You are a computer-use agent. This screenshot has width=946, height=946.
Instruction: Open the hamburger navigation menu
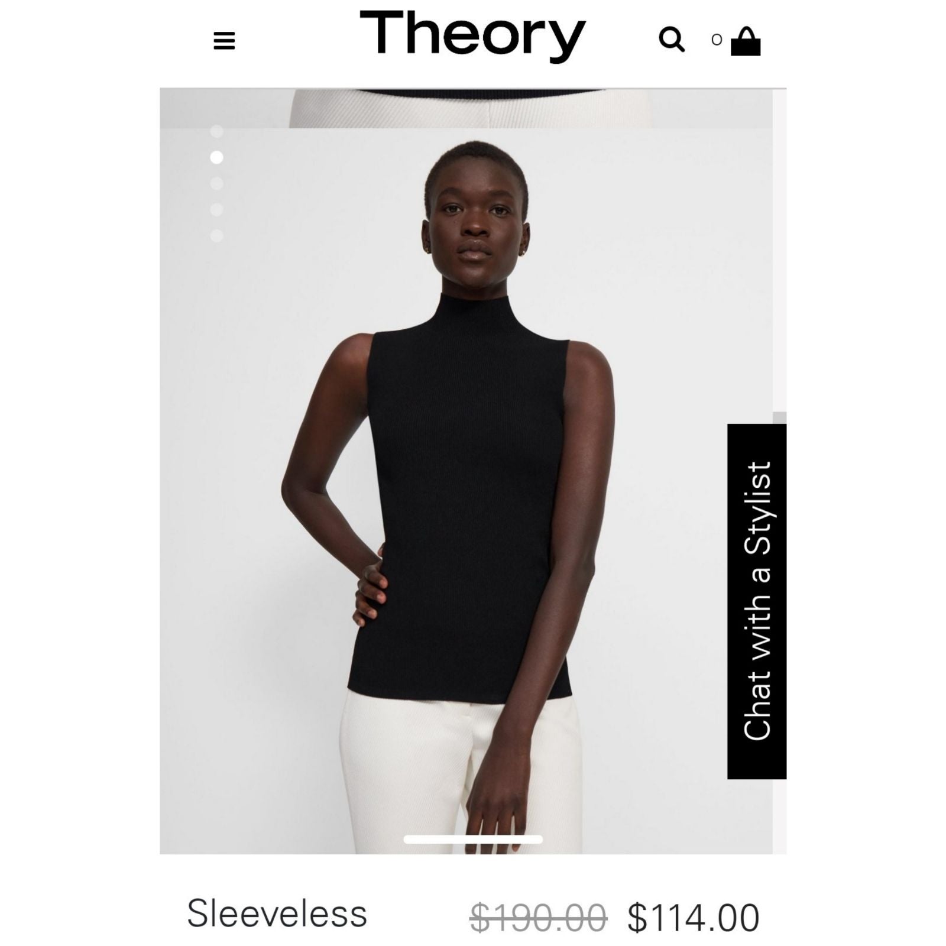[224, 41]
